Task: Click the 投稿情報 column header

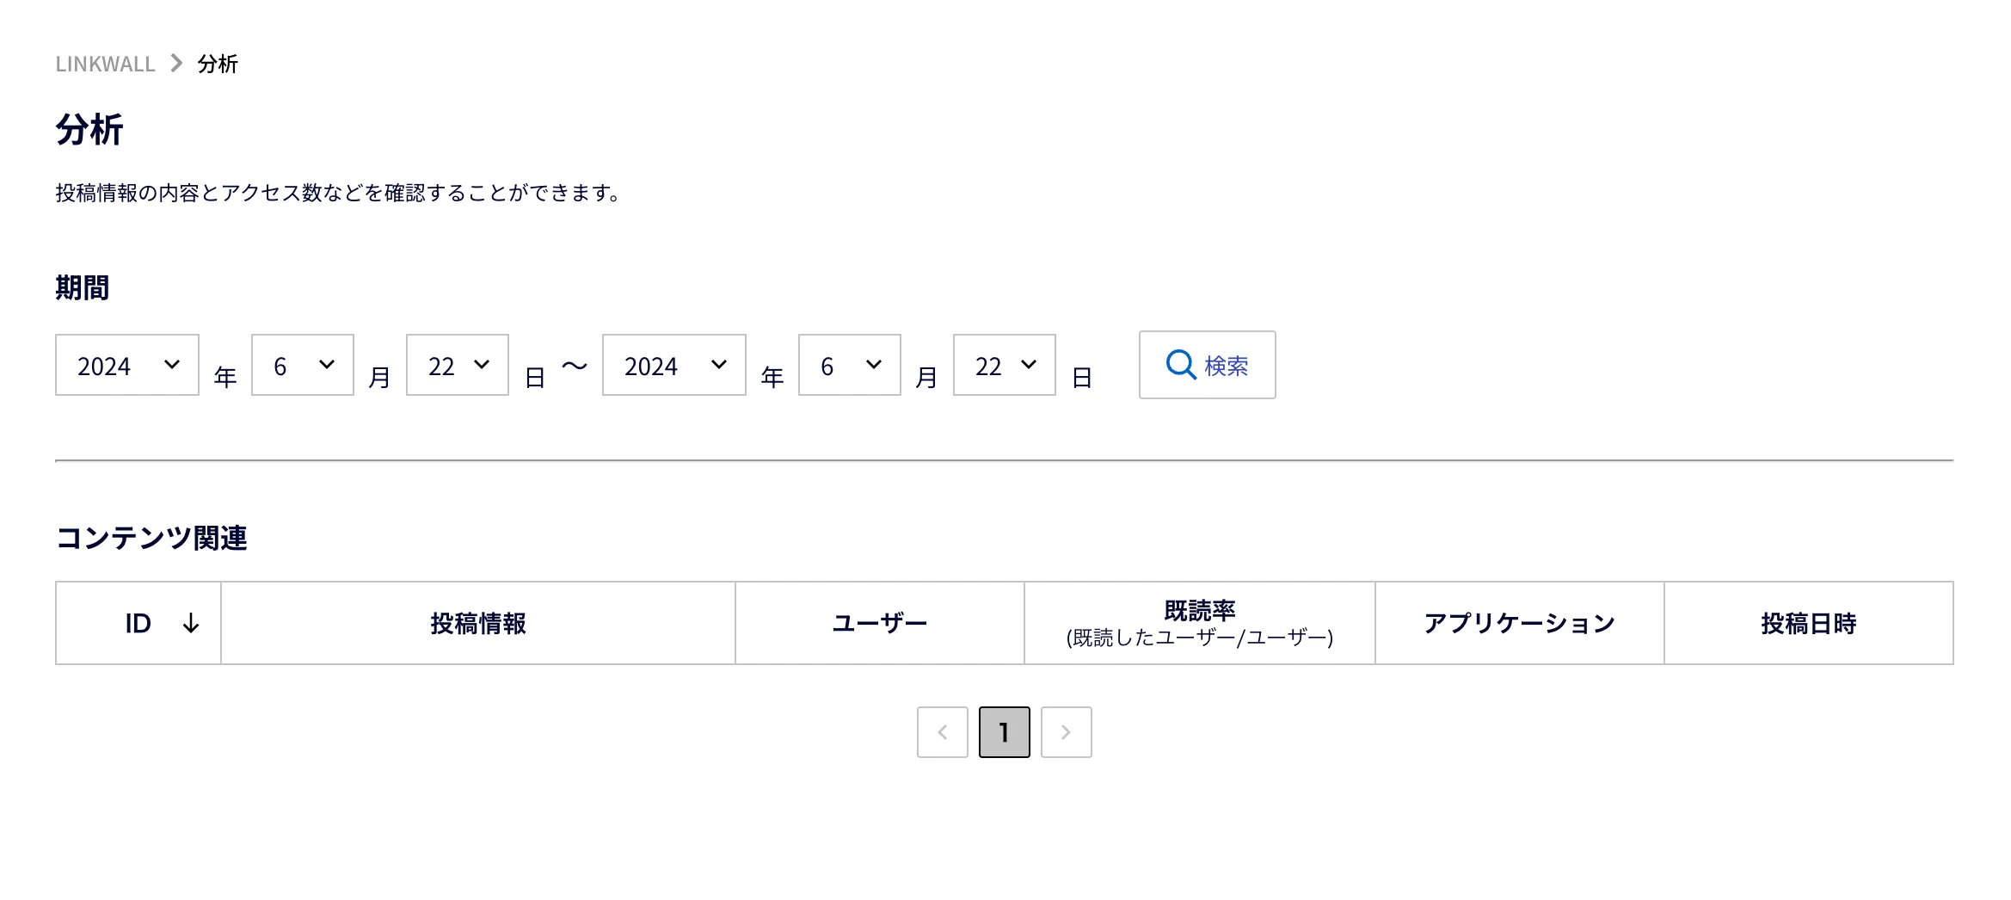Action: 478,623
